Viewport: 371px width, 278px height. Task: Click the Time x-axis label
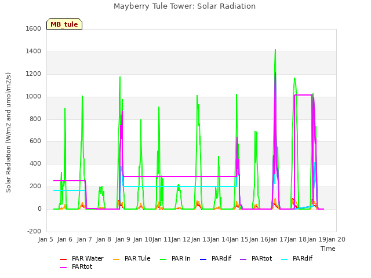[x=328, y=248]
